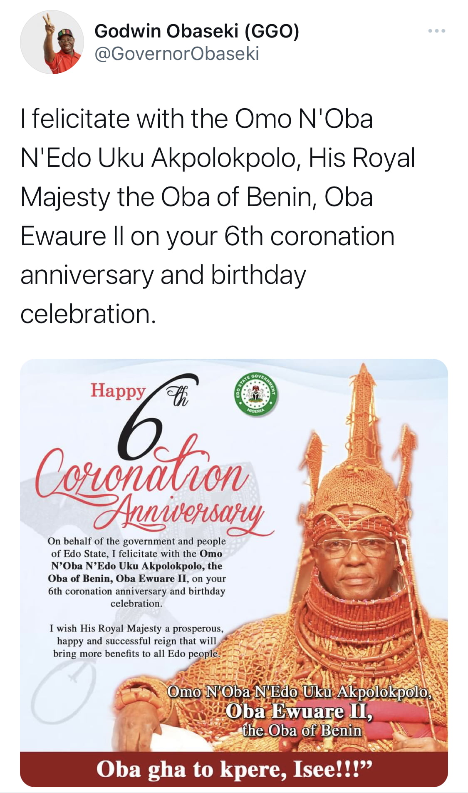This screenshot has width=468, height=793.
Task: Click the "Oba Ewuare II," caption text
Action: click(x=299, y=711)
